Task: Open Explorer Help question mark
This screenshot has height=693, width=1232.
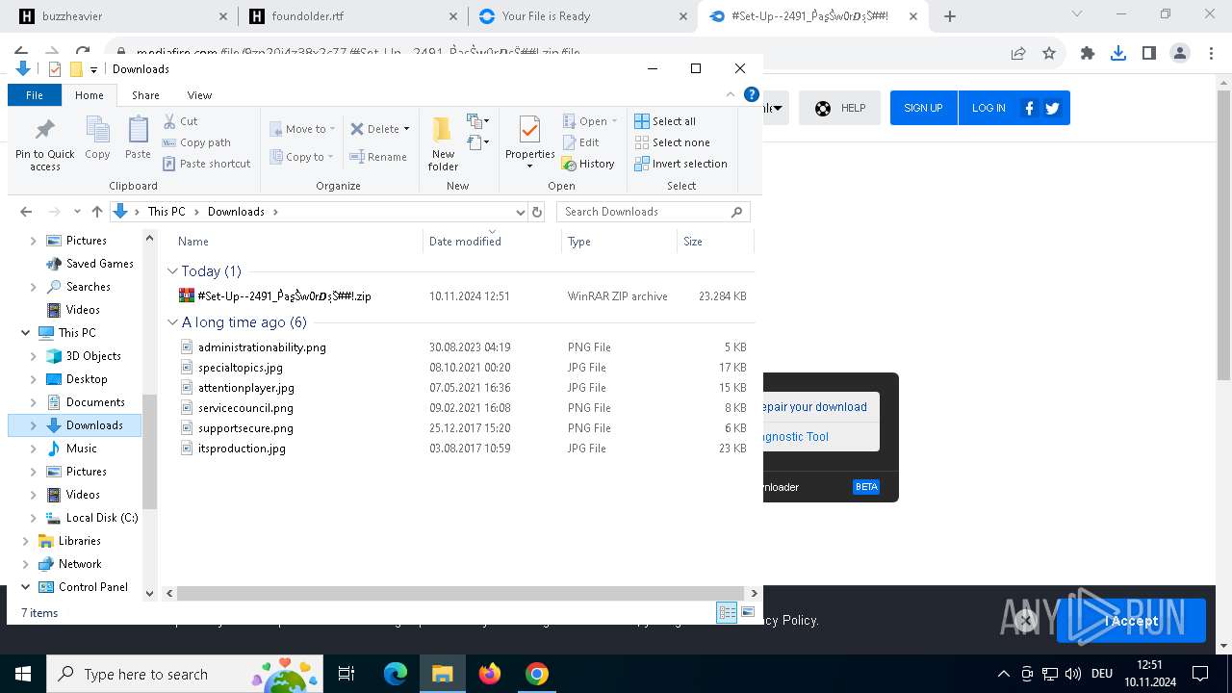Action: pos(752,94)
